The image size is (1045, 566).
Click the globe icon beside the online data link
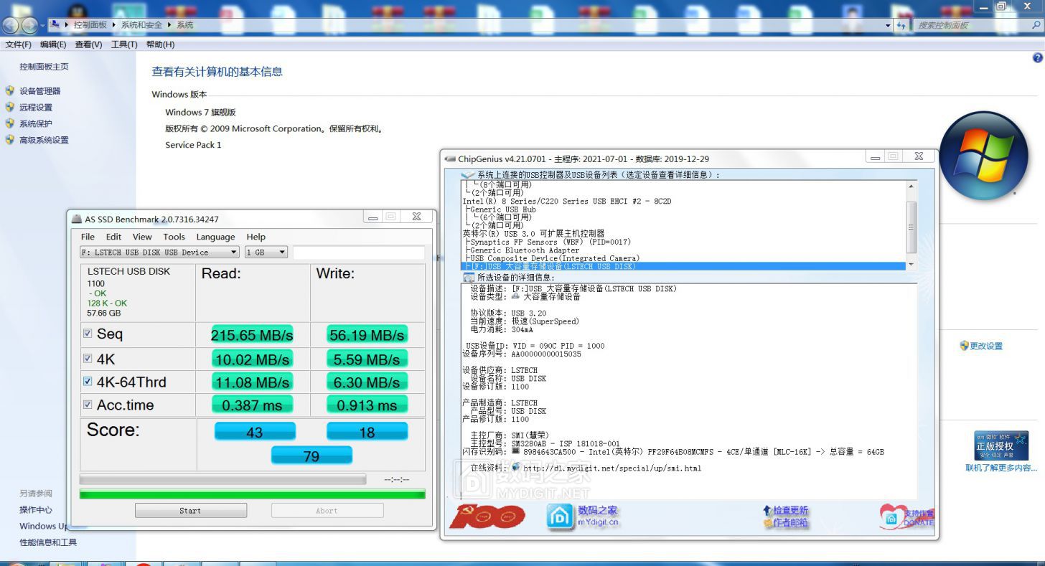tap(515, 467)
